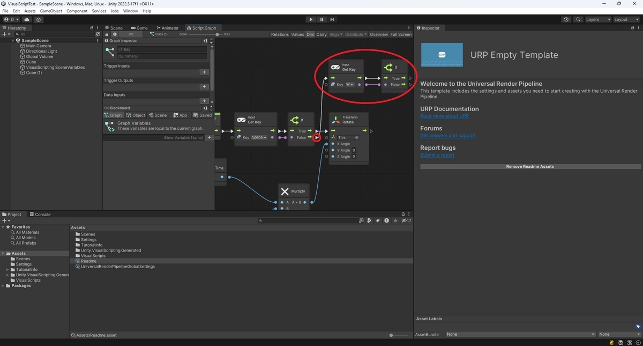Toggle the Blackboard variables button in graph toolbar

point(131,34)
